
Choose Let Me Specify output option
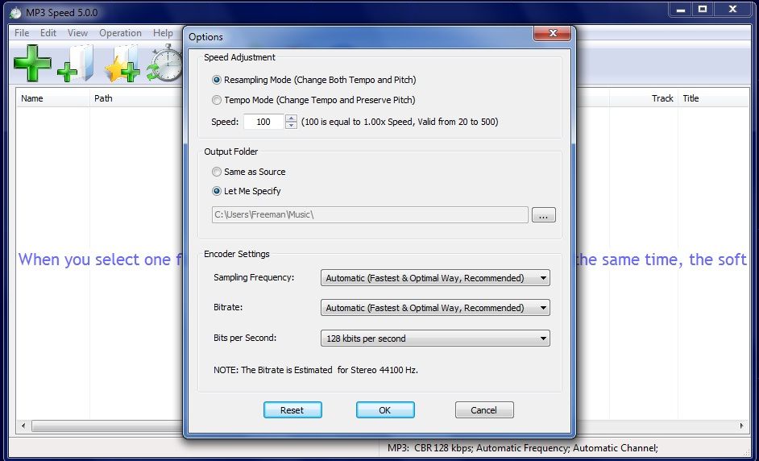(x=217, y=191)
